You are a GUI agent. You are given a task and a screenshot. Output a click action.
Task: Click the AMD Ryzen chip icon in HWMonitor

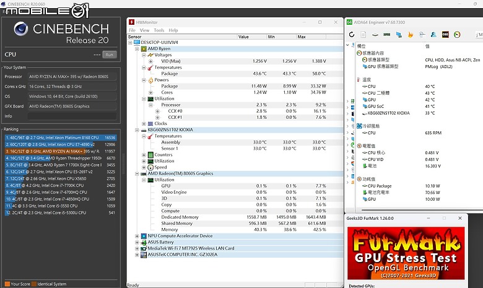[144, 49]
